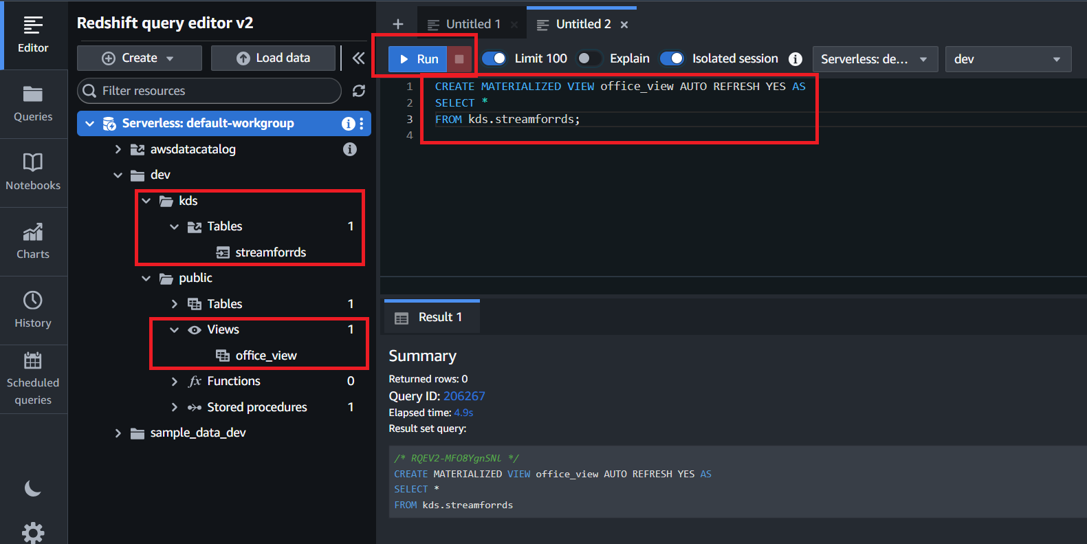This screenshot has width=1087, height=544.
Task: Toggle the Limit 100 switch
Action: pyautogui.click(x=494, y=58)
